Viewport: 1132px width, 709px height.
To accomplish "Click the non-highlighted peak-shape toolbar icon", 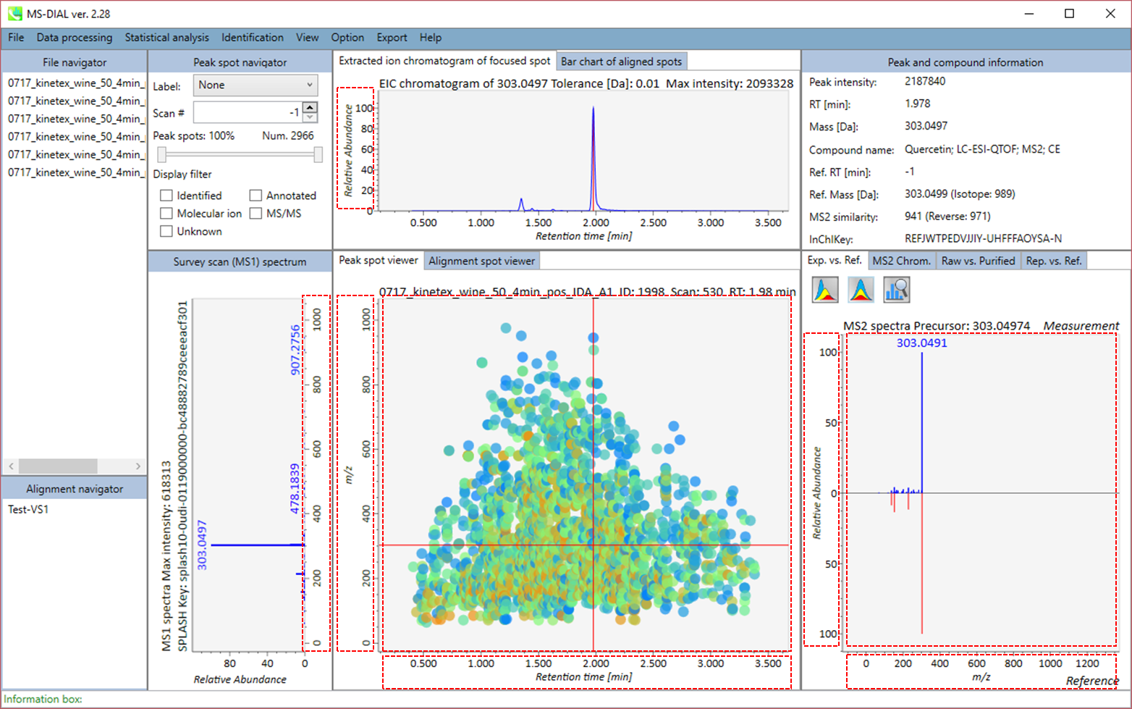I will (825, 290).
